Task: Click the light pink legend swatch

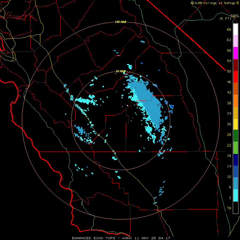Action: coord(235,41)
